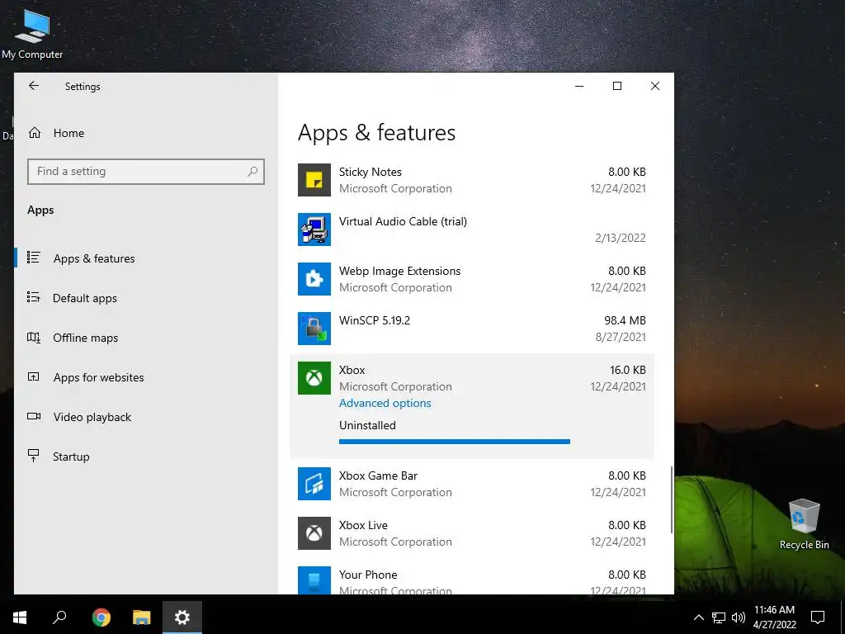Click the Apps for websites icon
This screenshot has height=634, width=845.
tap(33, 376)
